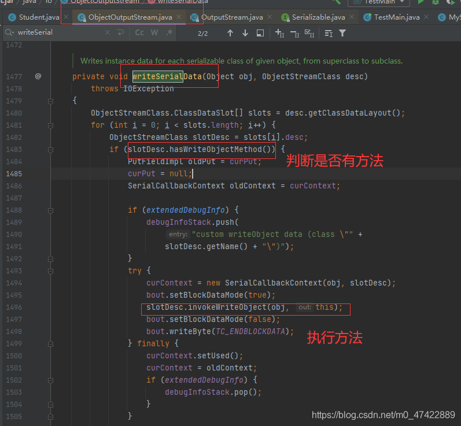Click fold end marker at line 1505
The height and width of the screenshot is (426, 461).
pyautogui.click(x=50, y=417)
